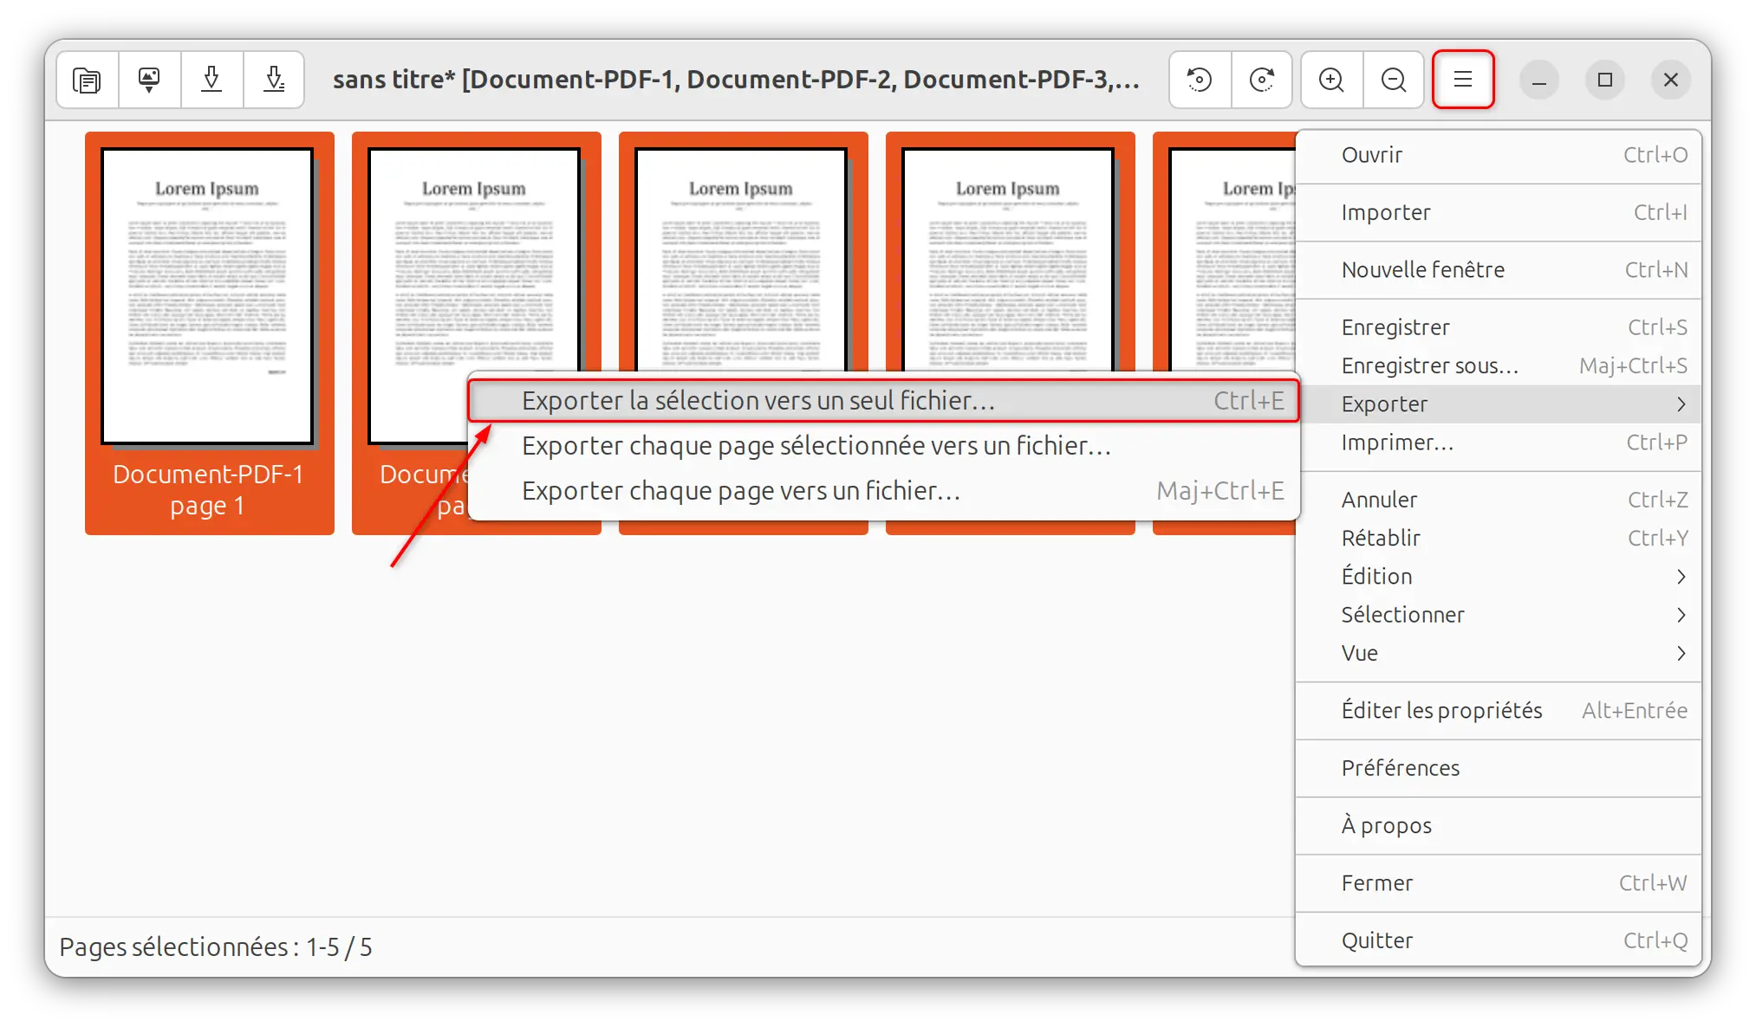1756x1027 pixels.
Task: Expand the Vue submenu
Action: pyautogui.click(x=1499, y=653)
